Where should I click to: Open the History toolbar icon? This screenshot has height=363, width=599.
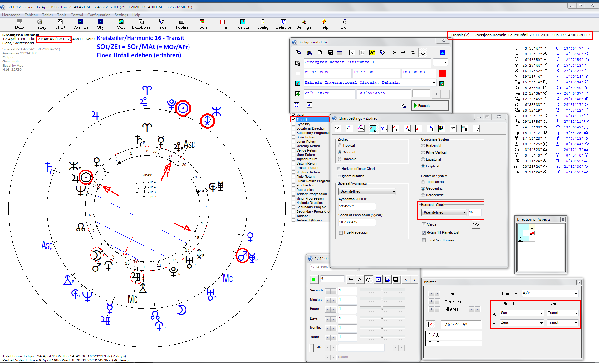pyautogui.click(x=40, y=24)
